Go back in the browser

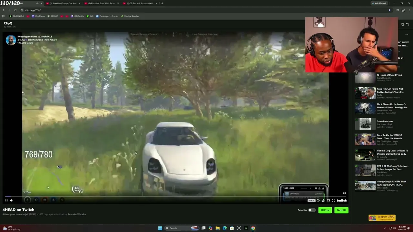4,10
